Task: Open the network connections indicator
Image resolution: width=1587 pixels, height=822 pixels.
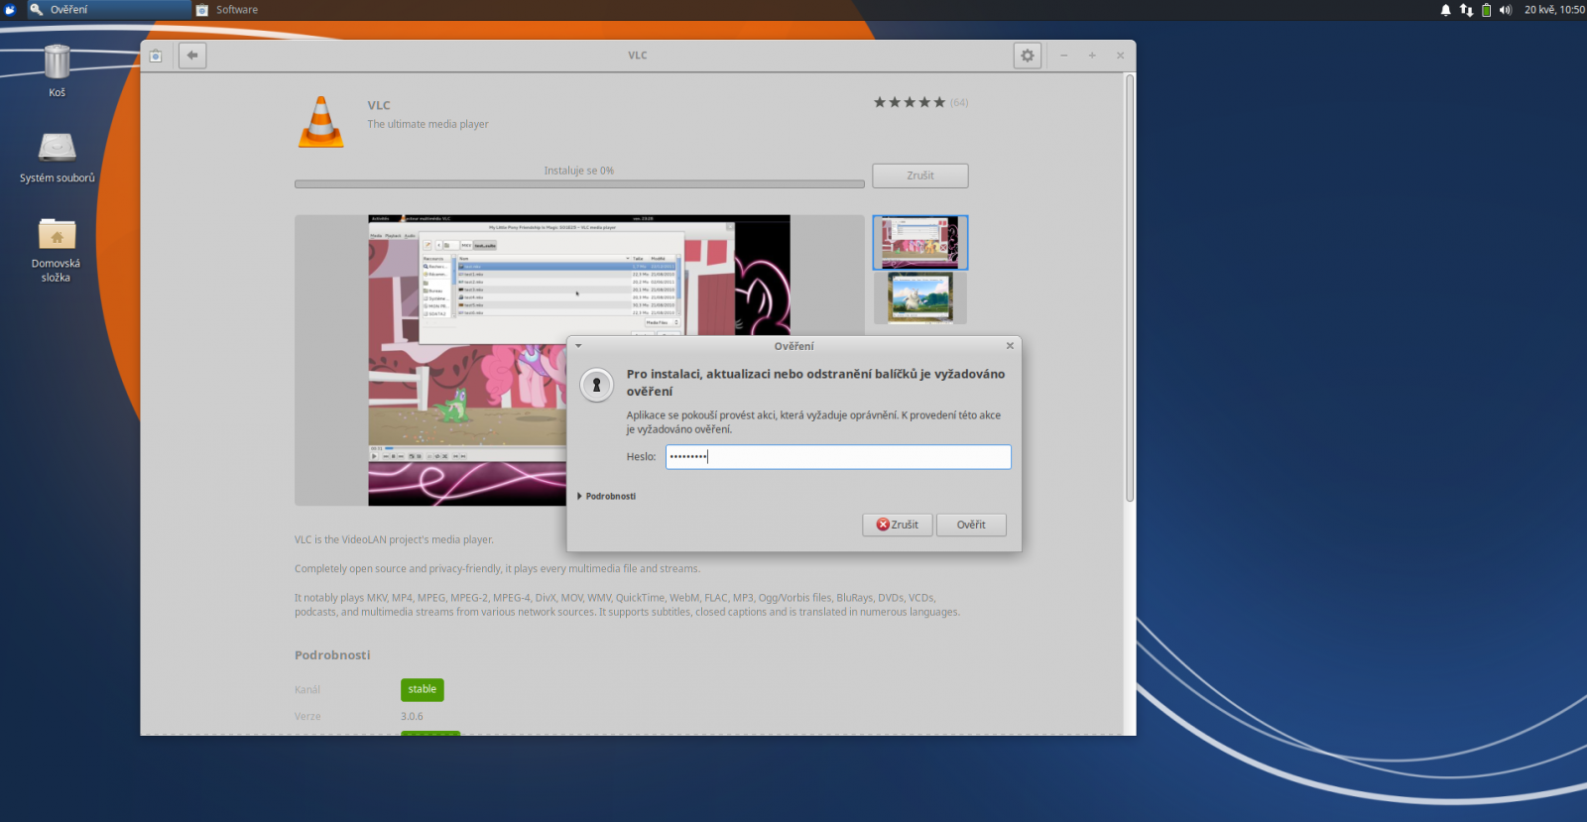Action: 1466,10
